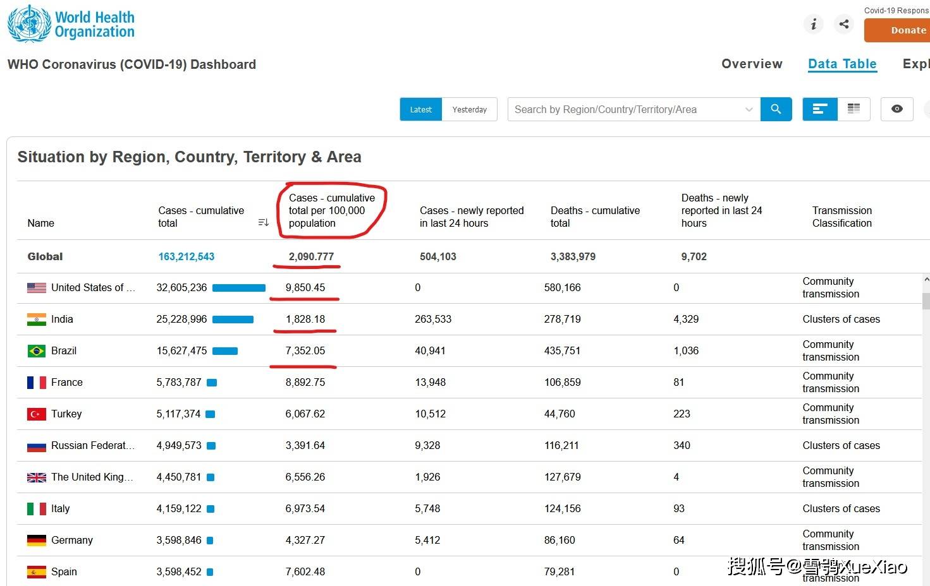The height and width of the screenshot is (586, 930).
Task: Click the World Health Organization logo
Action: click(71, 23)
